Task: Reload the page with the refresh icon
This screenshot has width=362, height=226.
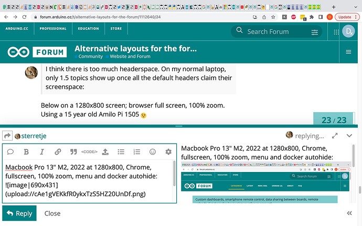Action: (24, 17)
